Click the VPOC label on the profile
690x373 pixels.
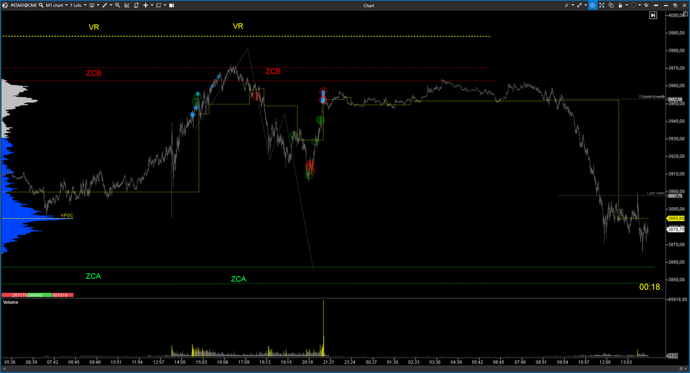(67, 216)
